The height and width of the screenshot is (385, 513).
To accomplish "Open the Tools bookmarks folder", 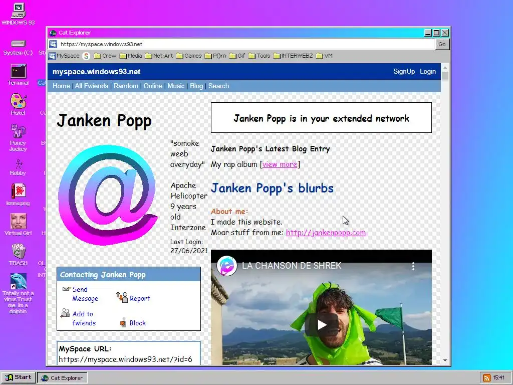I will tap(259, 56).
